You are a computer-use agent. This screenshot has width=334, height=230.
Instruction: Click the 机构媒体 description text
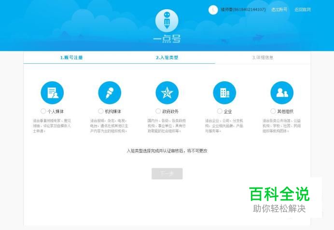click(109, 126)
